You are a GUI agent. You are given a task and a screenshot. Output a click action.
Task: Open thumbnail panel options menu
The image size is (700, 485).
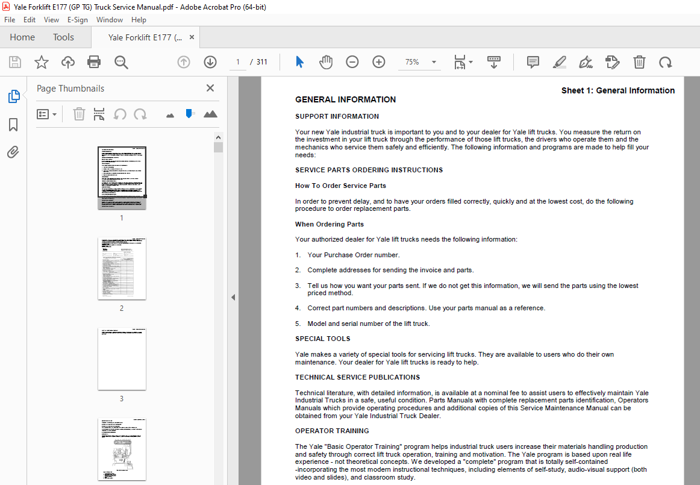(x=46, y=114)
